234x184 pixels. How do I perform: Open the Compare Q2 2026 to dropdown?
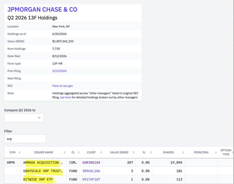24,118
